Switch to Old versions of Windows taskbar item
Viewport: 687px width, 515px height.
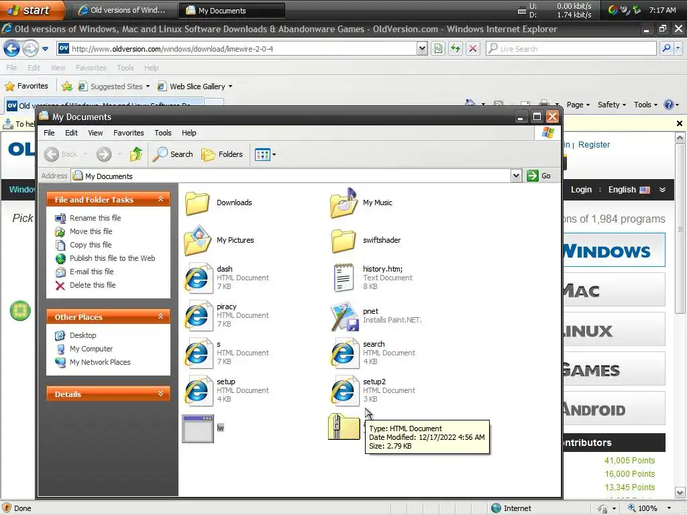point(123,10)
